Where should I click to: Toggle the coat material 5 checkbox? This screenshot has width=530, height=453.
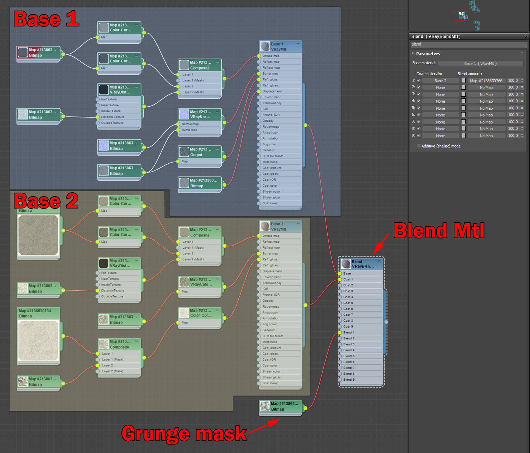[x=419, y=108]
